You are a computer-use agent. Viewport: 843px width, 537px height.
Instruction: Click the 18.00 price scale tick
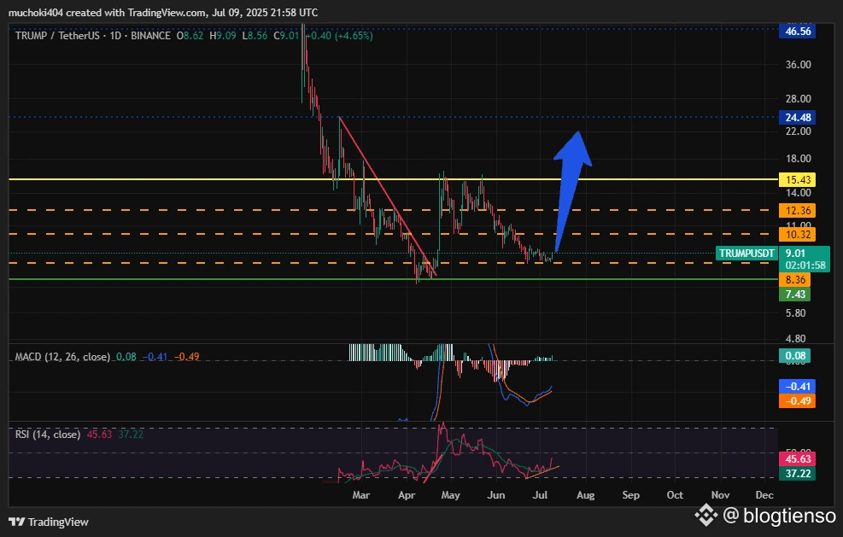click(x=798, y=158)
